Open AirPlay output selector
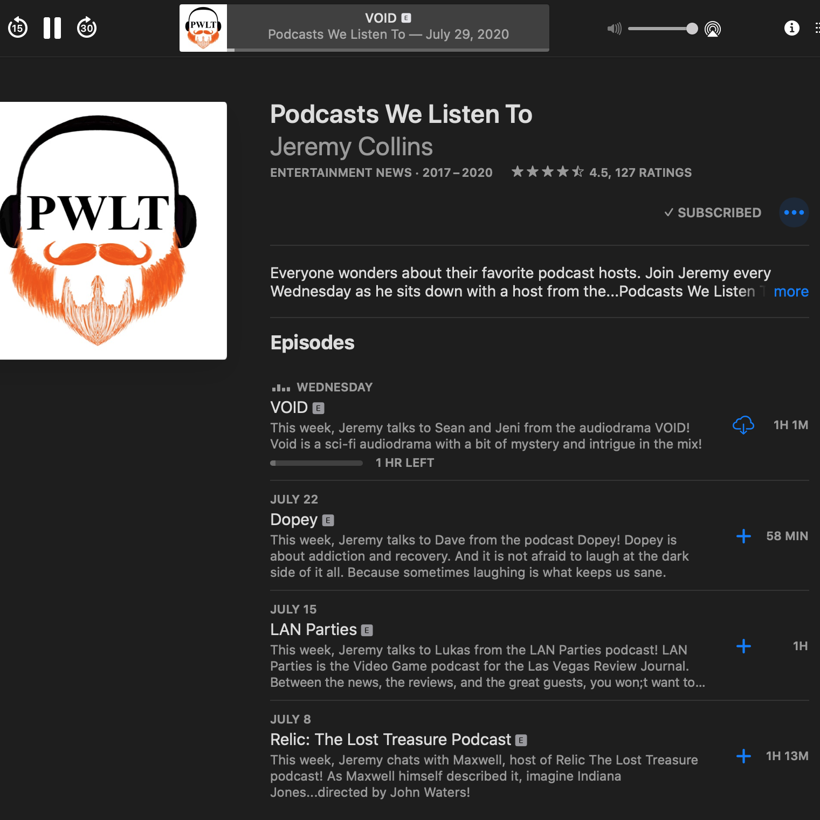The image size is (820, 820). [713, 29]
